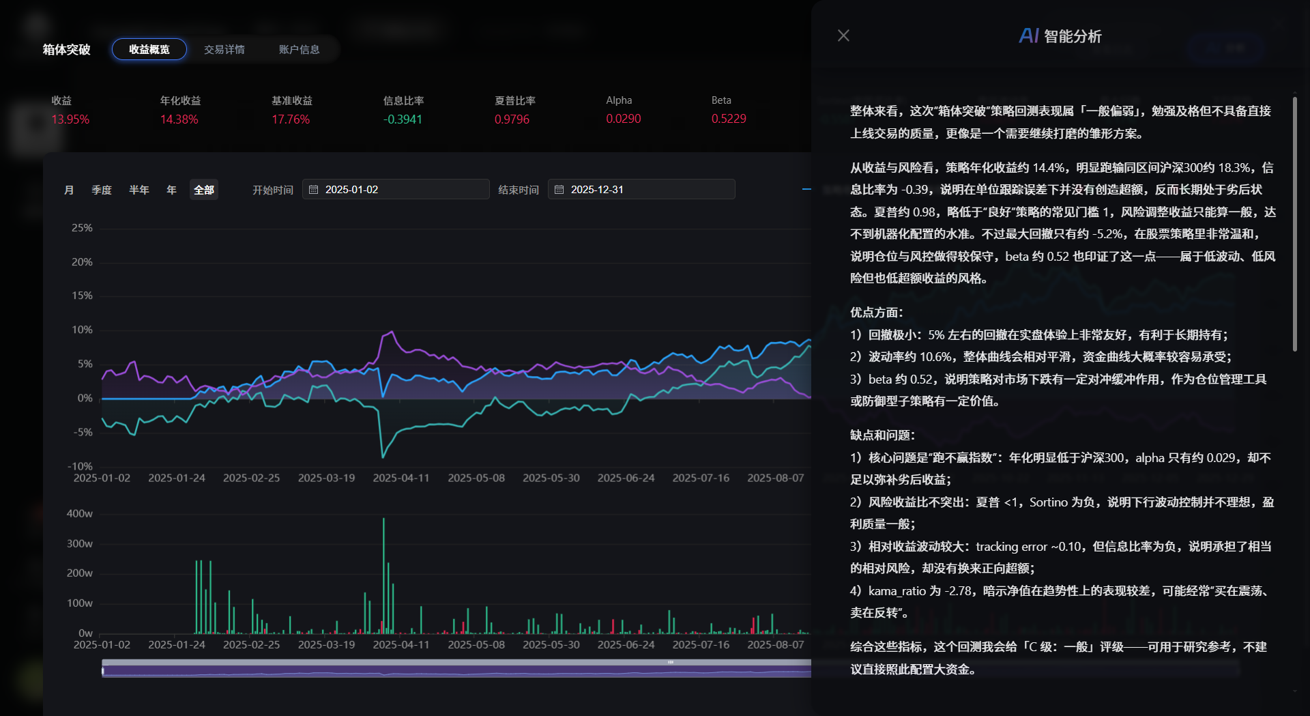
Task: Click the 箱体突破 strategy title
Action: tap(66, 49)
